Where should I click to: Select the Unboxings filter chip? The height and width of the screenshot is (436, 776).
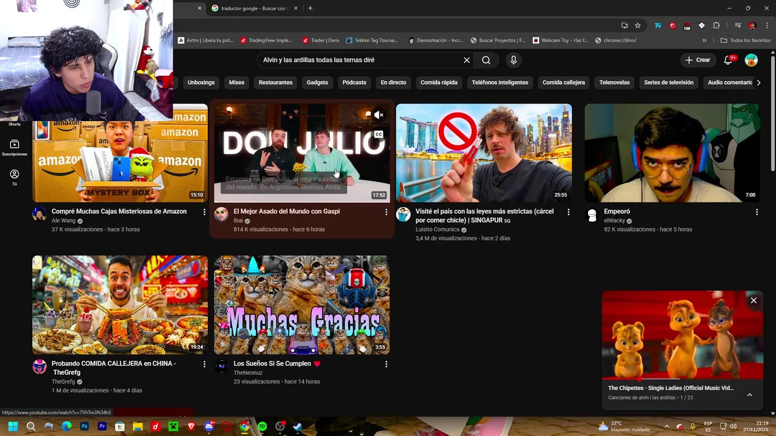click(201, 82)
